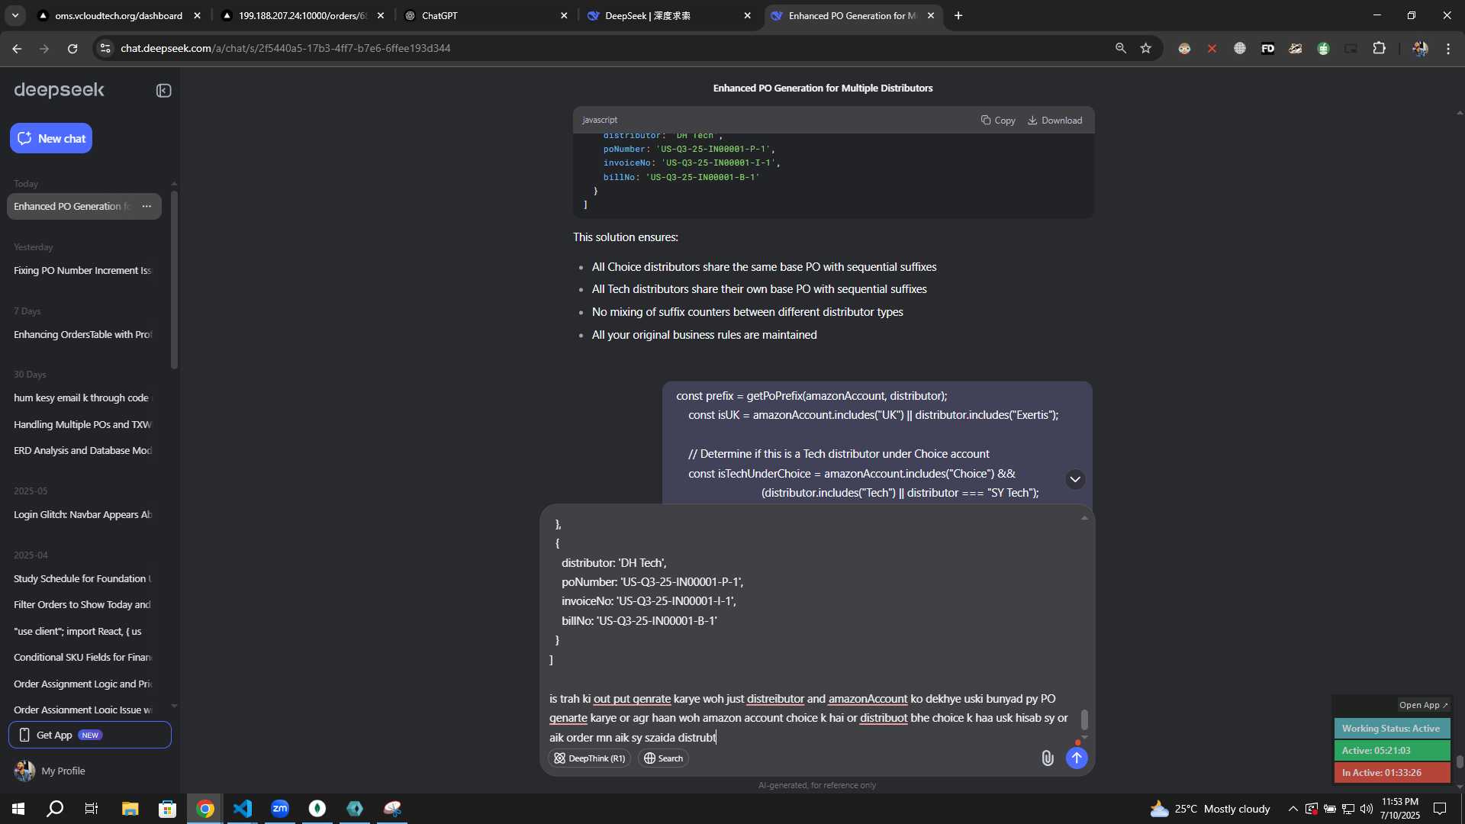
Task: Start a New chat
Action: (x=51, y=138)
